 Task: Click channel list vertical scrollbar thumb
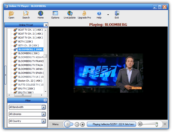45,56
